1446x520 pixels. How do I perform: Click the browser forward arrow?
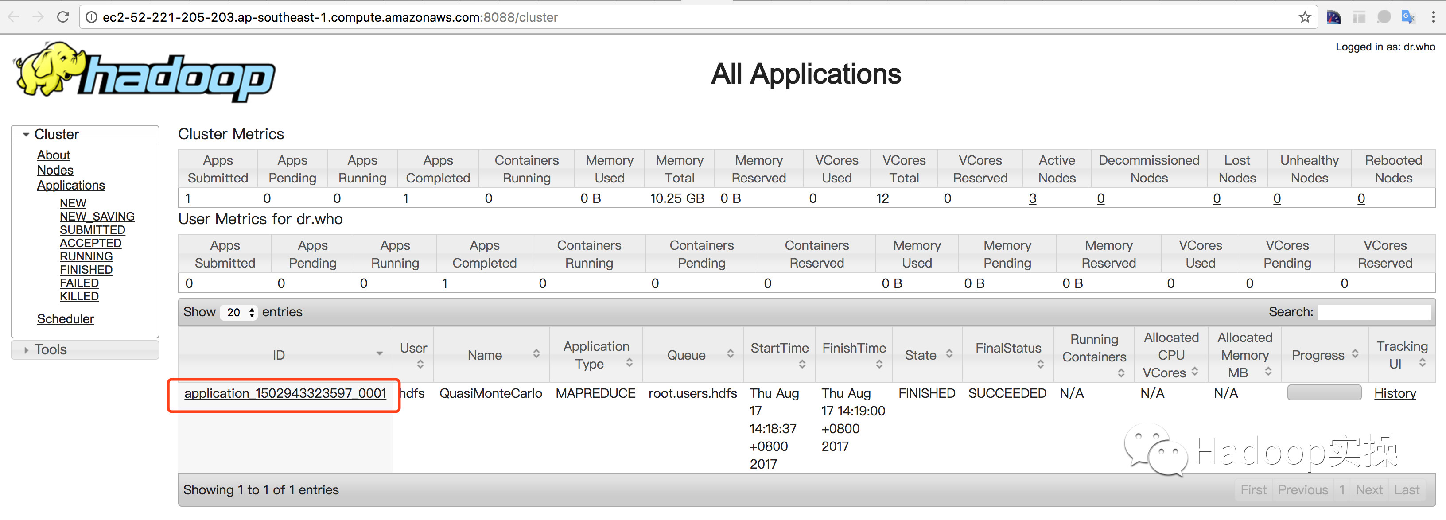38,17
